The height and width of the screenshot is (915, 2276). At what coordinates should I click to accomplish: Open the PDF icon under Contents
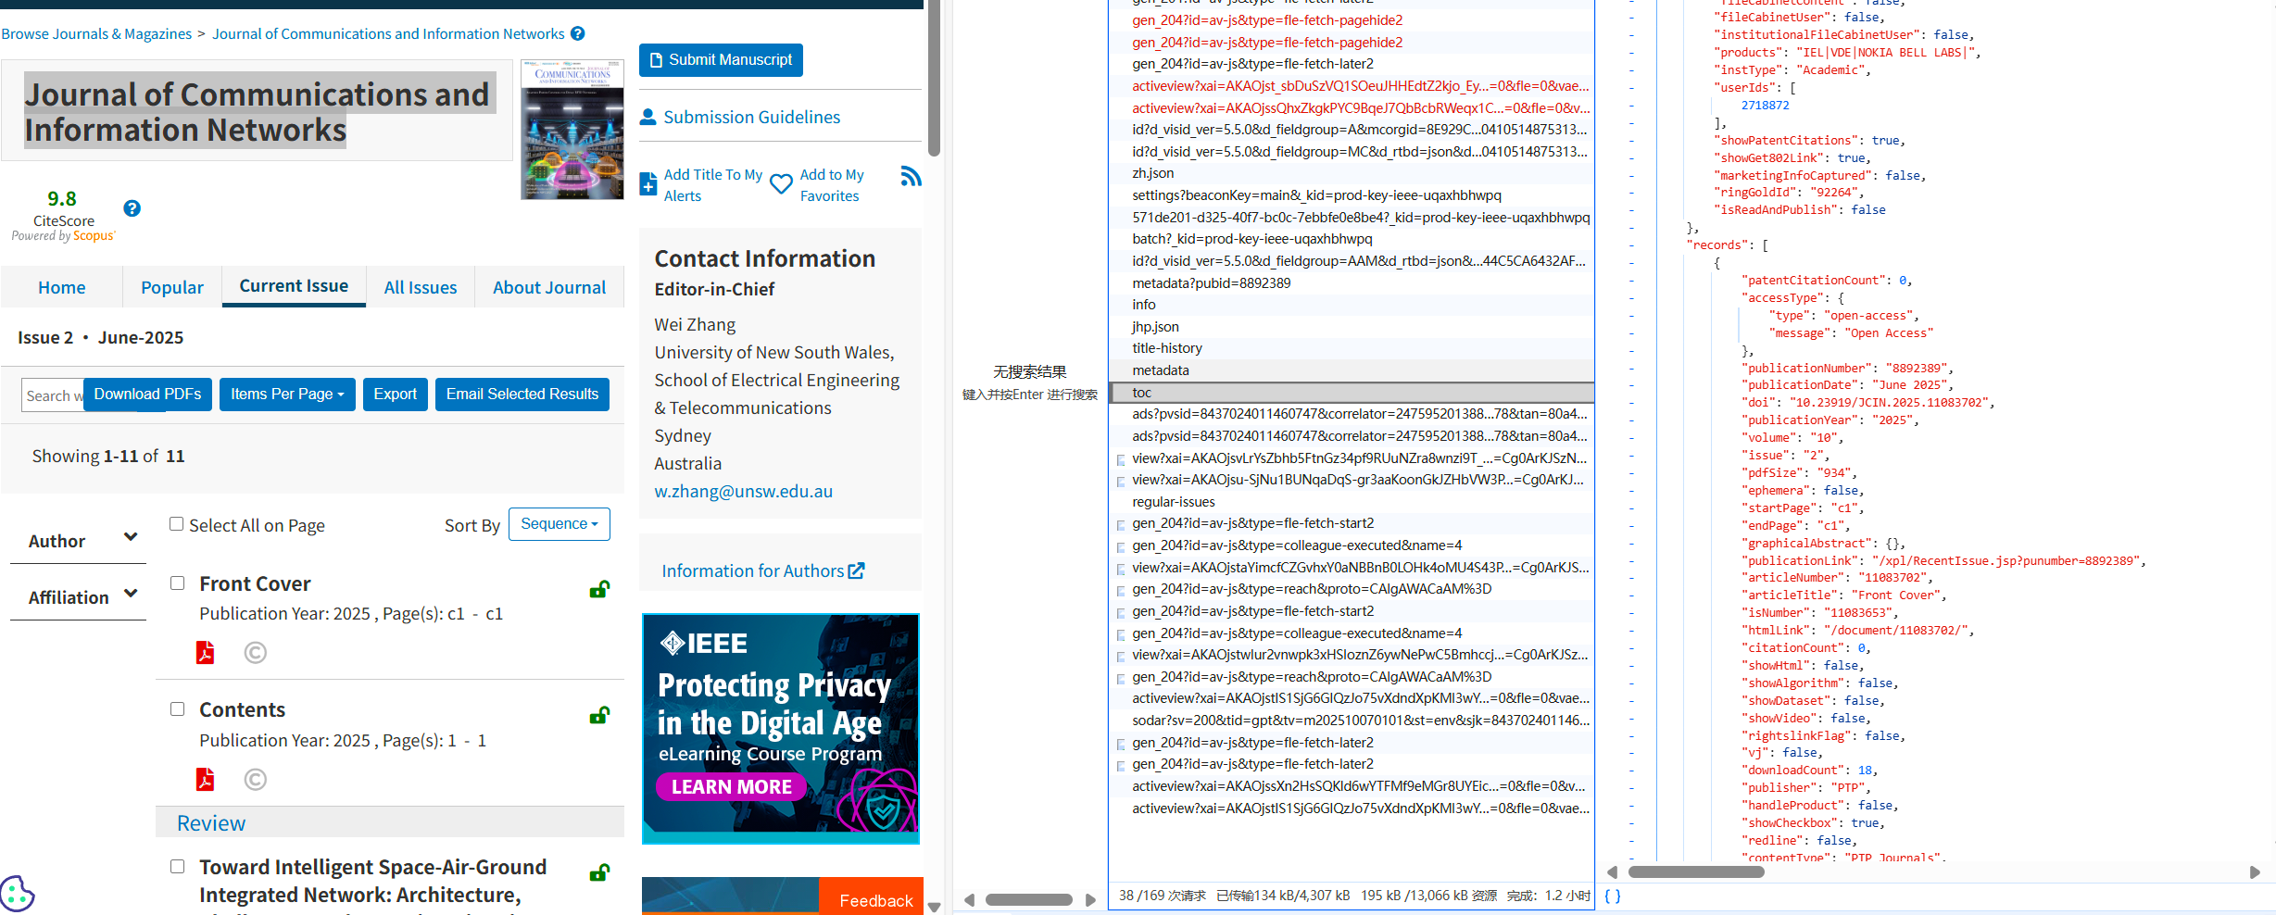(x=205, y=780)
